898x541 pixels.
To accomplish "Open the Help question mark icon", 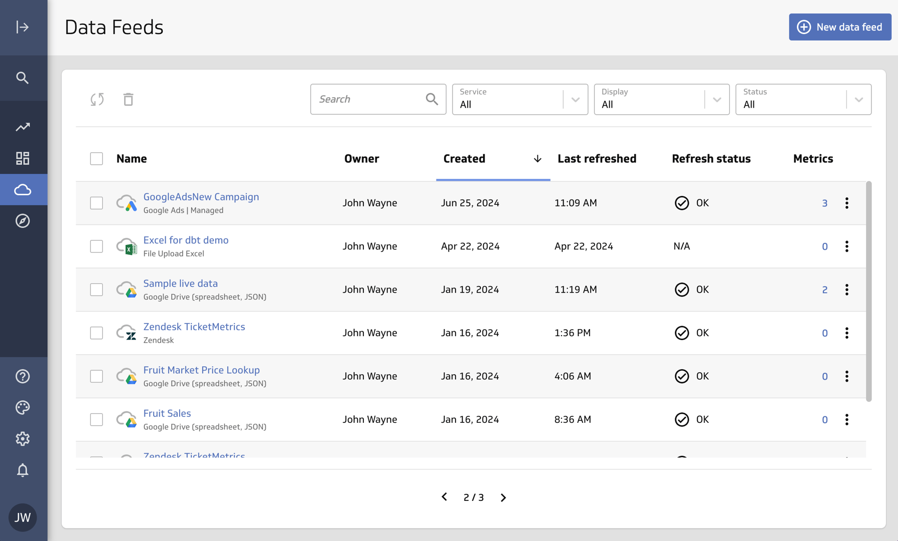I will [x=23, y=376].
